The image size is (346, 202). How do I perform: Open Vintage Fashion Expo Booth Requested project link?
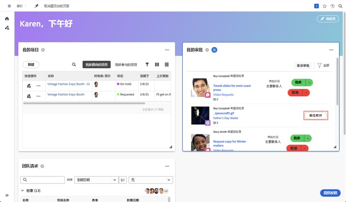(x=66, y=94)
